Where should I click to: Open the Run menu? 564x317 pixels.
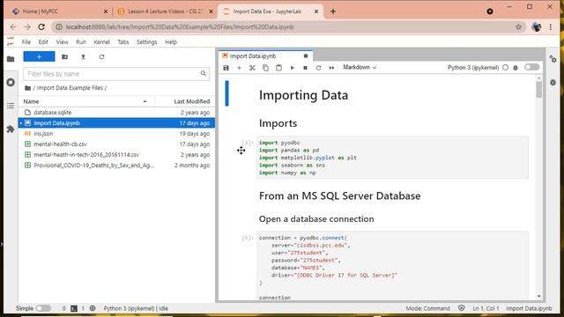[81, 42]
